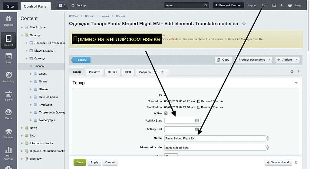This screenshot has height=169, width=310.
Task: Expand the Обувь folder
Action: coord(31,74)
